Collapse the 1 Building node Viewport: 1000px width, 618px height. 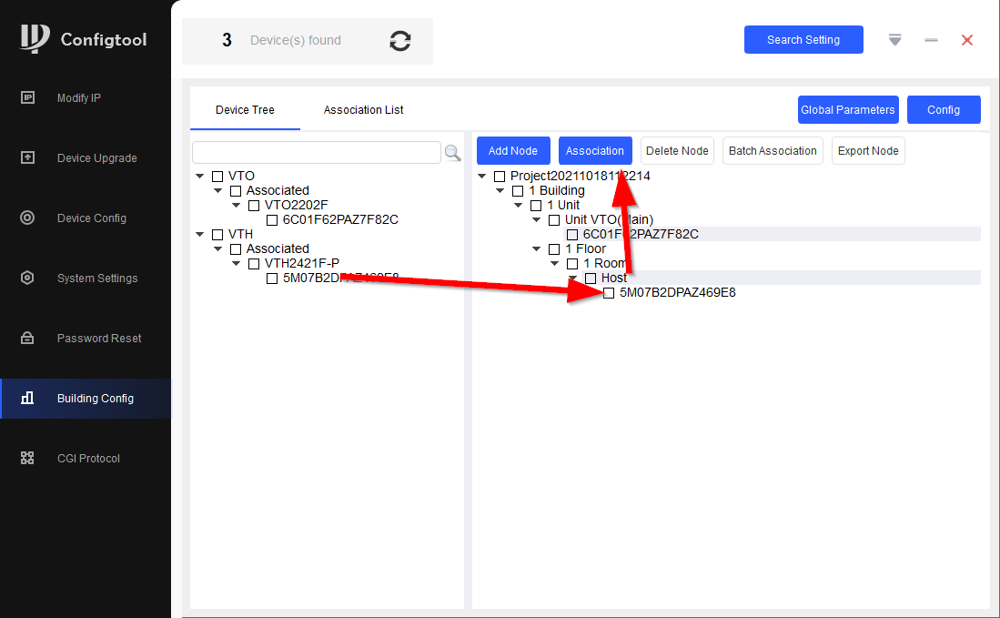point(500,190)
